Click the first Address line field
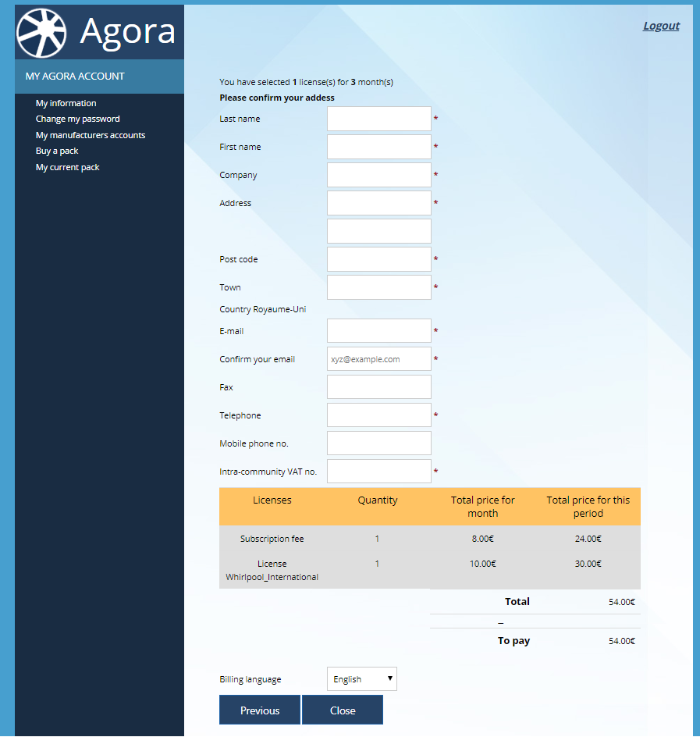This screenshot has height=737, width=700. click(379, 203)
